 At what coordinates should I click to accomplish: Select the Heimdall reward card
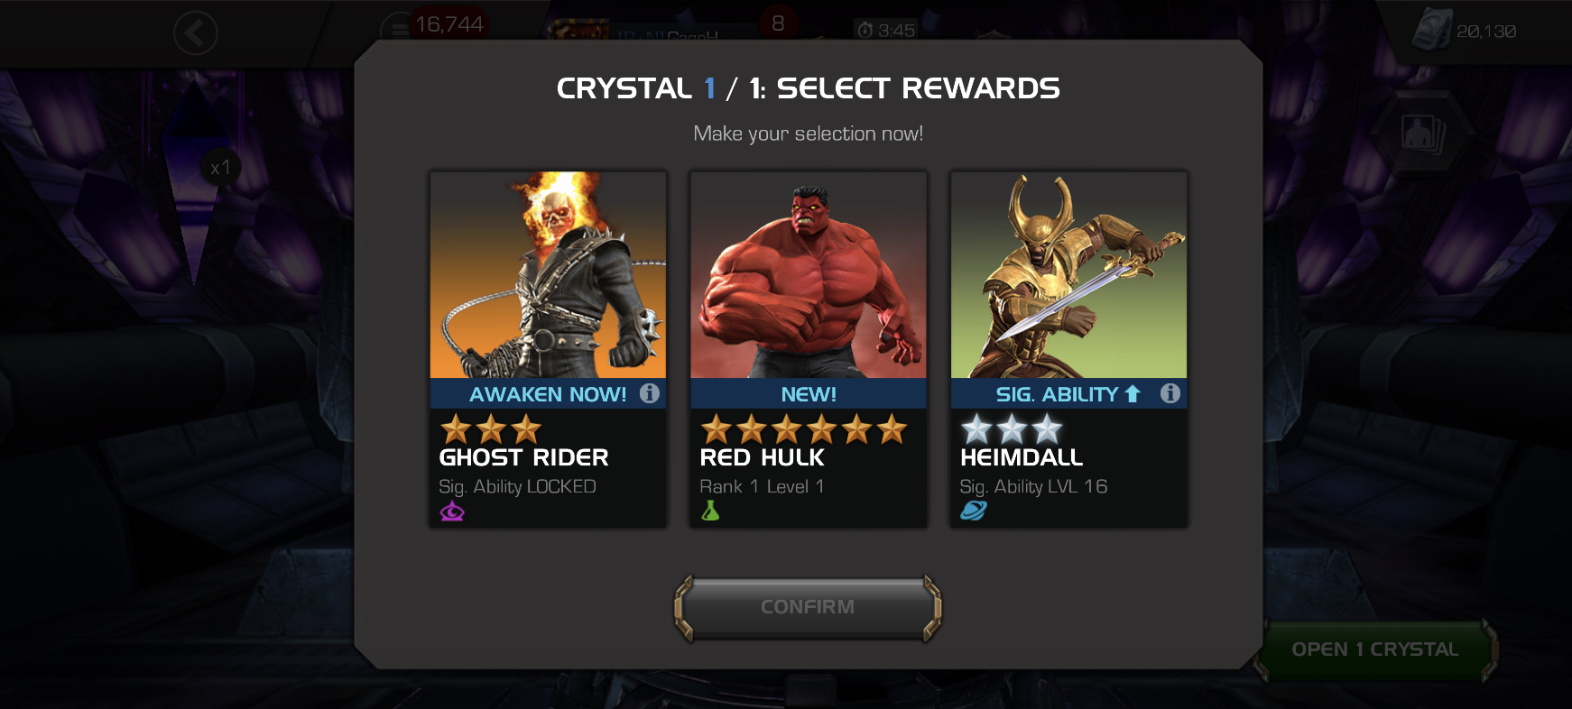pos(1068,350)
